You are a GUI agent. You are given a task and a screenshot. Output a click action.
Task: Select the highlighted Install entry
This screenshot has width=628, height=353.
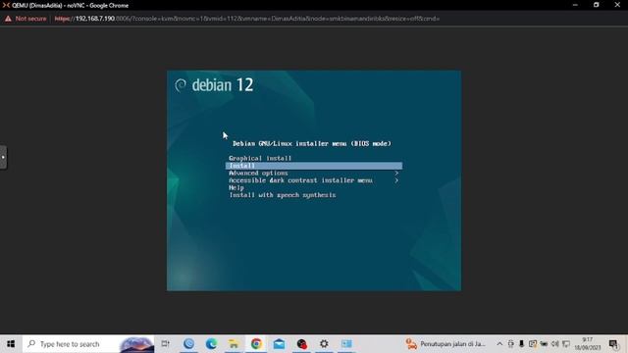coord(314,166)
